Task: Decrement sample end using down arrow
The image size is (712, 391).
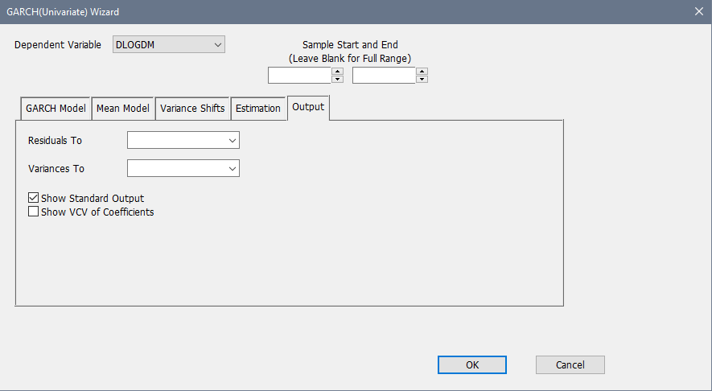Action: (x=422, y=80)
